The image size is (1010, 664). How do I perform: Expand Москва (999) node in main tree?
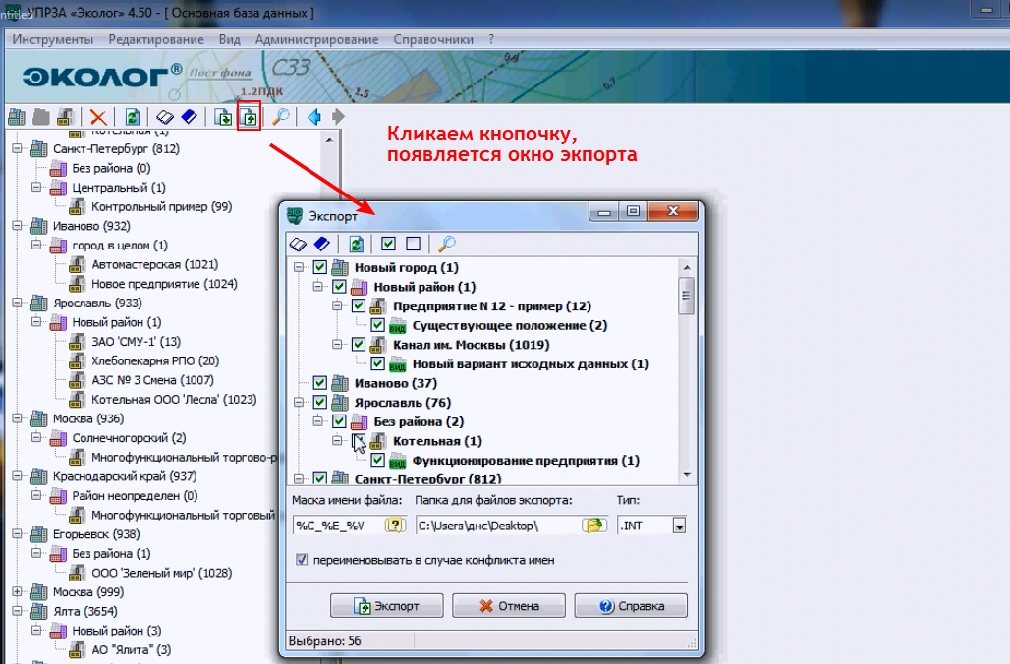click(18, 592)
